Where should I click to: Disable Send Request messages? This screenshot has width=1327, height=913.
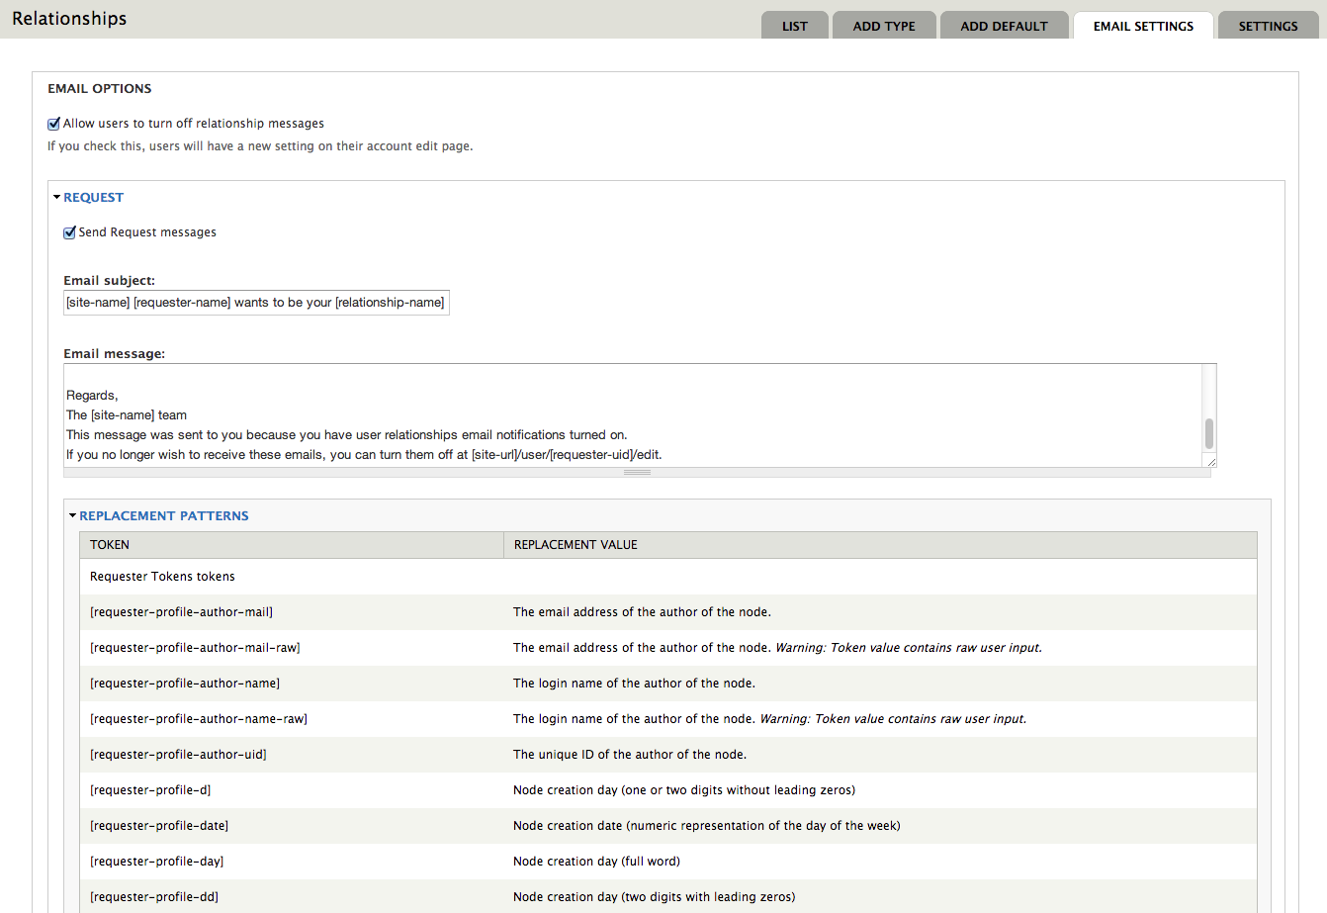click(69, 231)
